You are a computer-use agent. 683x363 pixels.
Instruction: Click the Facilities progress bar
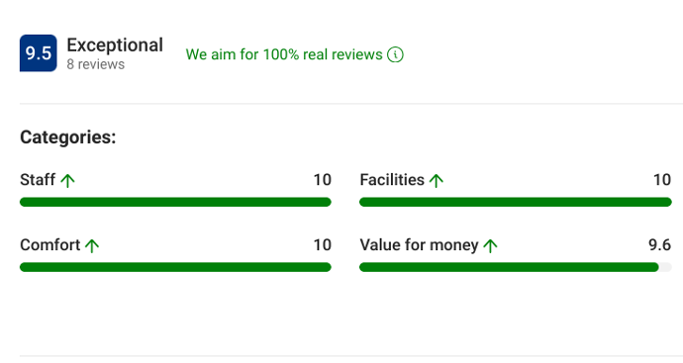tap(516, 202)
